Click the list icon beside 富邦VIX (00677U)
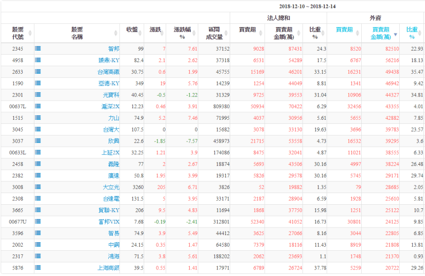Screen dimensions: 425x276 (x=38, y=221)
